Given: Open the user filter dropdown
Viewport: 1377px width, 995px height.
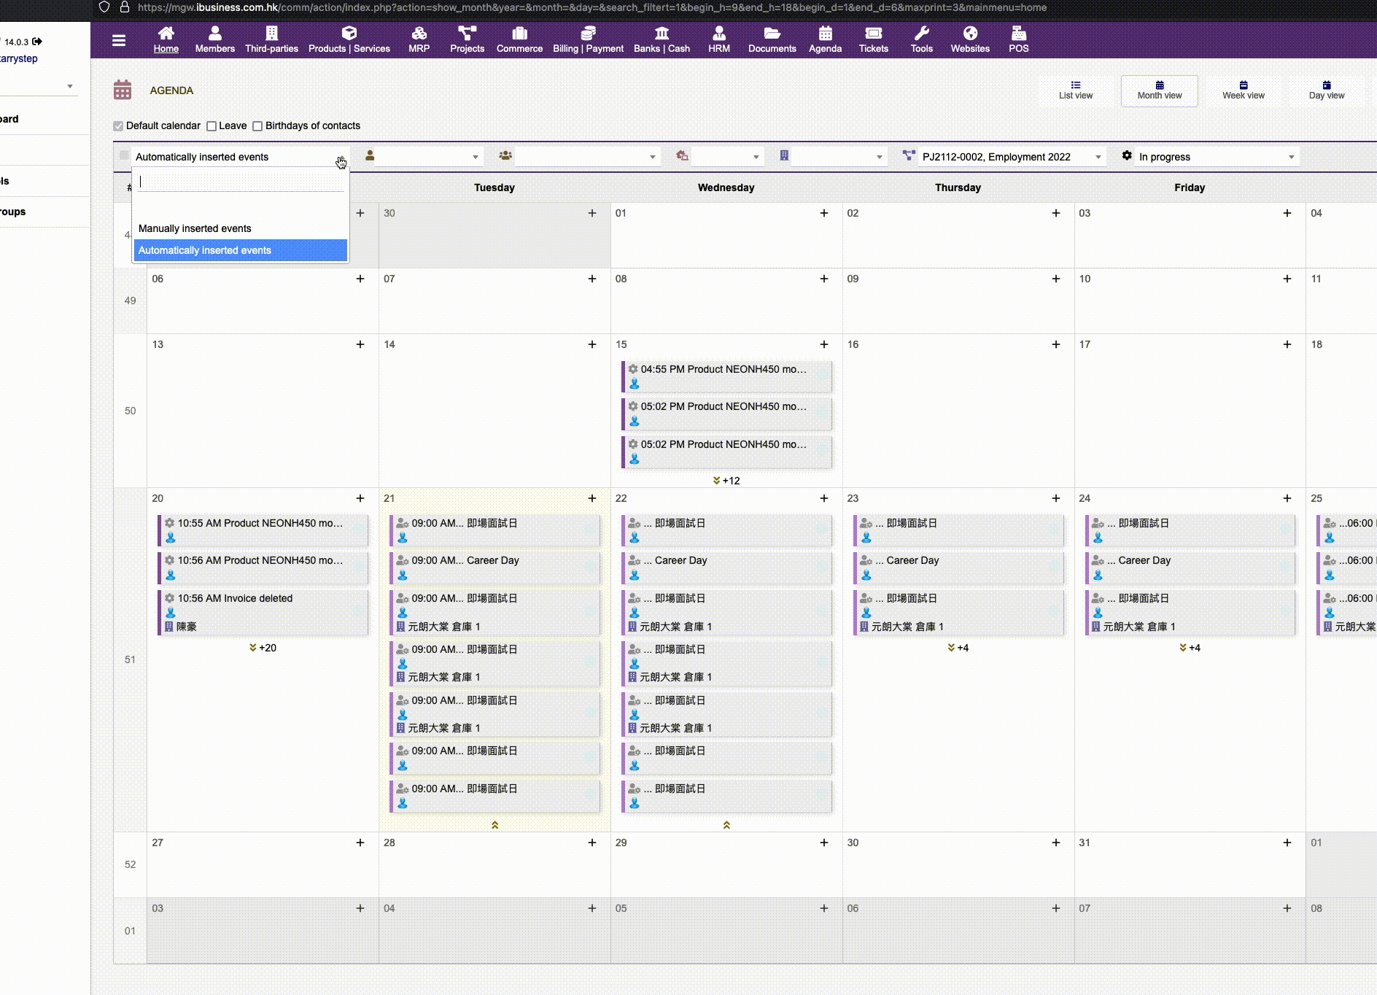Looking at the screenshot, I should [428, 157].
